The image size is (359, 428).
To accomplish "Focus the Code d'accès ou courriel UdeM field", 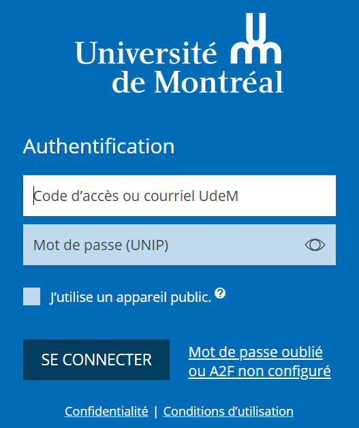I will coord(179,196).
